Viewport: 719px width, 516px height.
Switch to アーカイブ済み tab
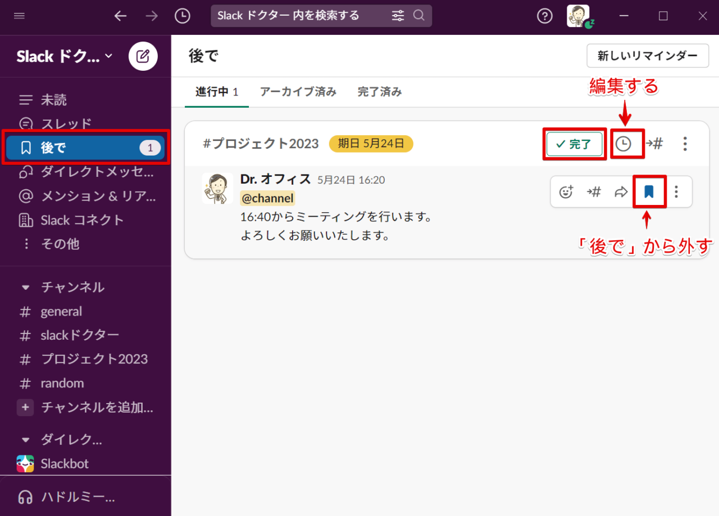[298, 92]
